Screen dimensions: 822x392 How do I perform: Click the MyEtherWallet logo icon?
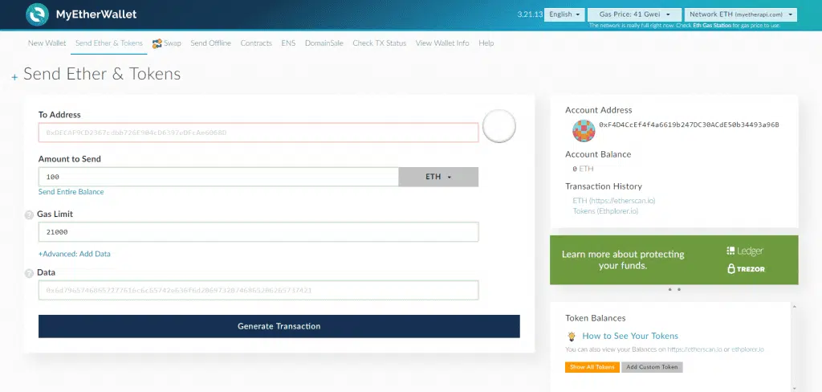(37, 14)
